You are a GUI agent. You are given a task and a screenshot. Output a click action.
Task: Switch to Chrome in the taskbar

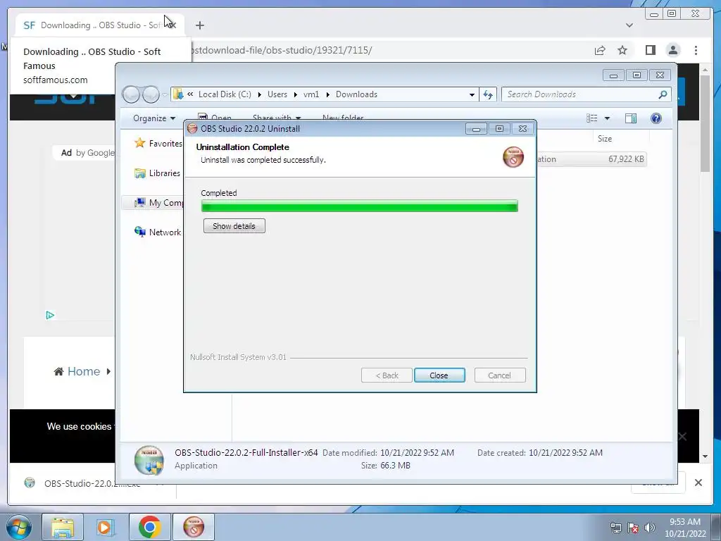click(149, 527)
